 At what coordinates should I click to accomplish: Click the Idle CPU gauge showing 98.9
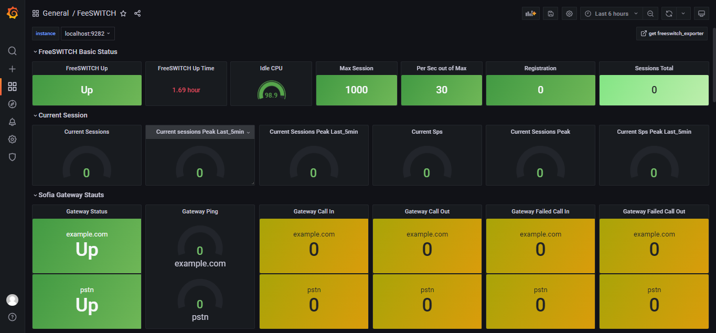[271, 90]
